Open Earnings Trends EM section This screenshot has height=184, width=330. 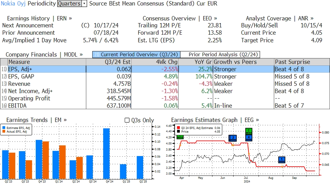click(36, 120)
